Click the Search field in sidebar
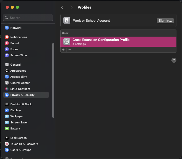The width and height of the screenshot is (182, 159). [x=28, y=18]
